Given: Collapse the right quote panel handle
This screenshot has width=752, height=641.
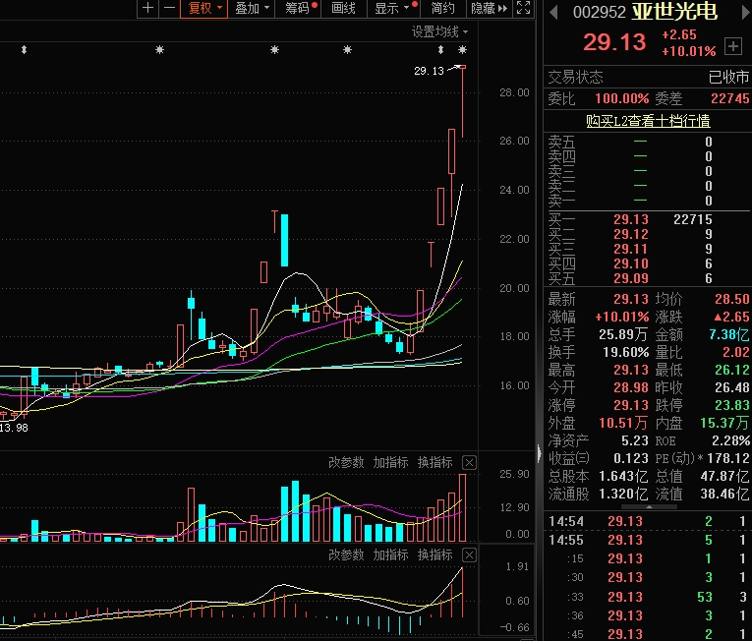Looking at the screenshot, I should pyautogui.click(x=537, y=454).
